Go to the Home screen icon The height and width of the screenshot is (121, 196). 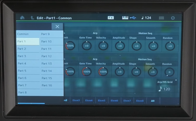coord(22,18)
